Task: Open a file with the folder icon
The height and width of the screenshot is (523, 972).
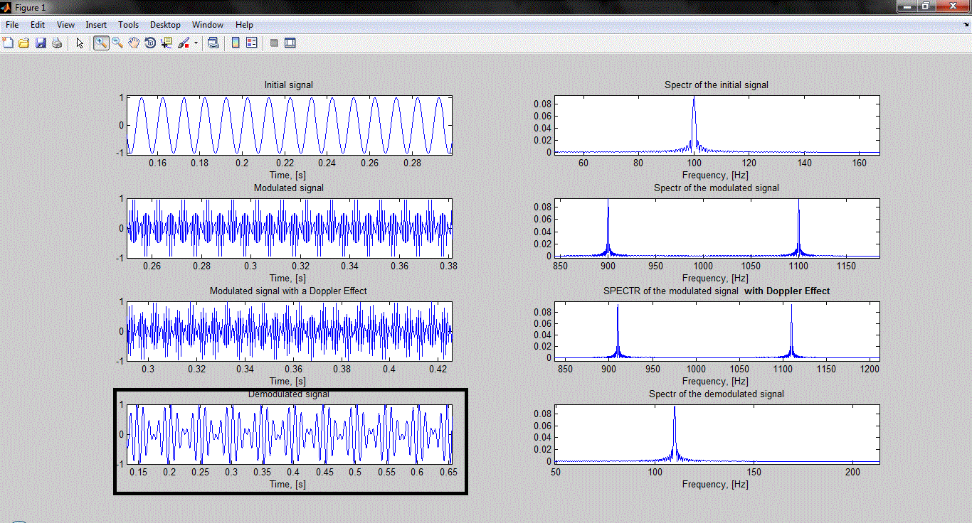Action: (24, 43)
